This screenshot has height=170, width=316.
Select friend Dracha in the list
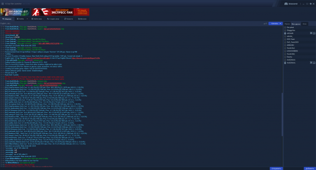tap(289, 57)
